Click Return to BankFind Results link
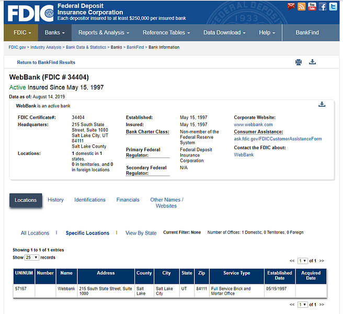 (x=46, y=62)
